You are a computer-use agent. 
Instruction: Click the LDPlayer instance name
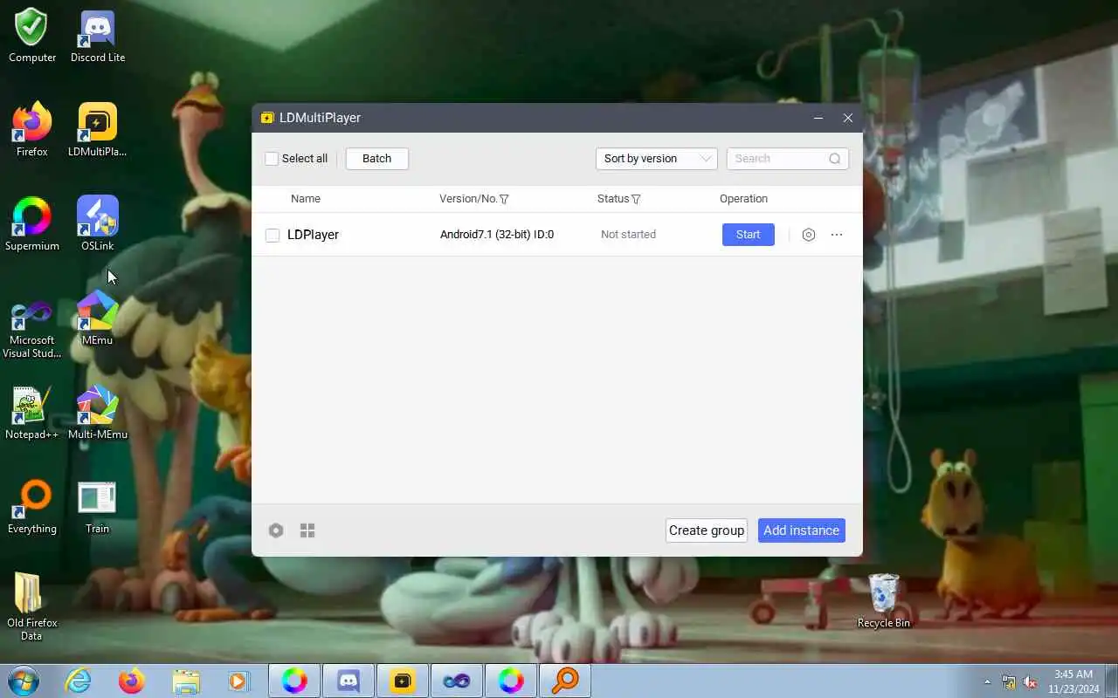pos(313,235)
